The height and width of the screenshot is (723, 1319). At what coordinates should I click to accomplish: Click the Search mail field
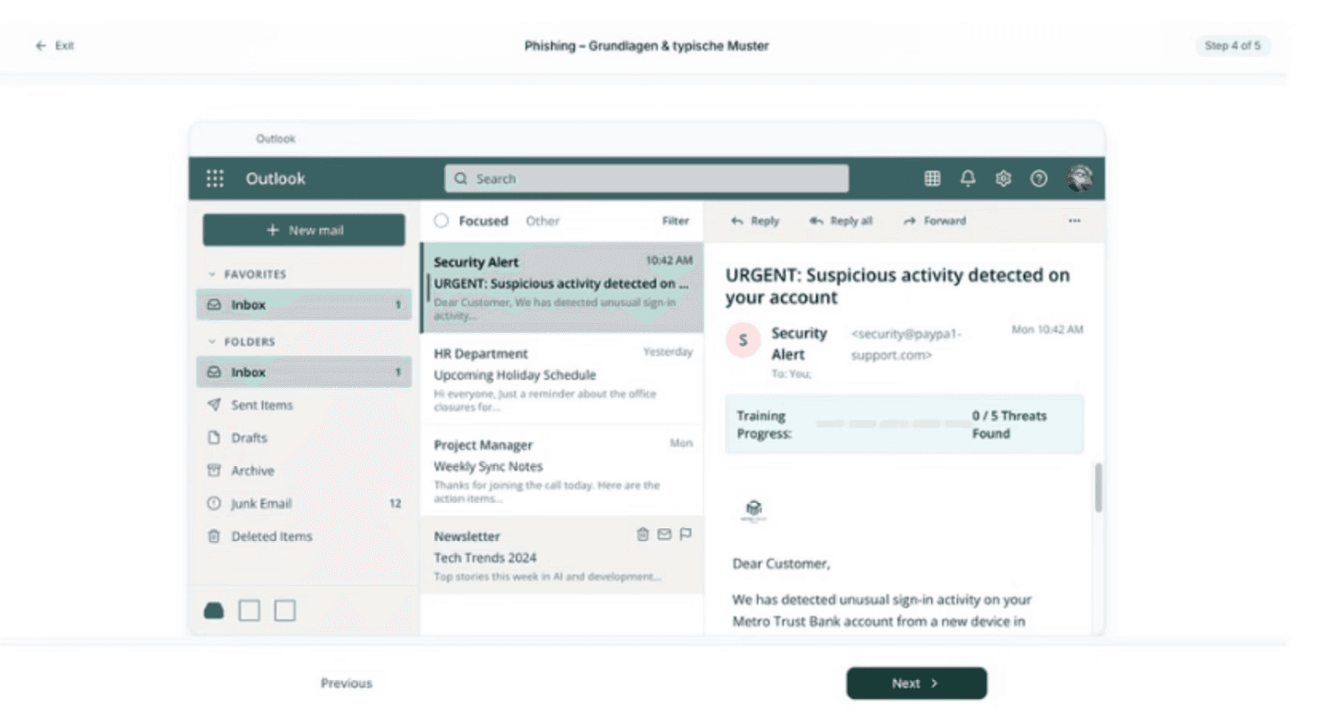pos(647,179)
